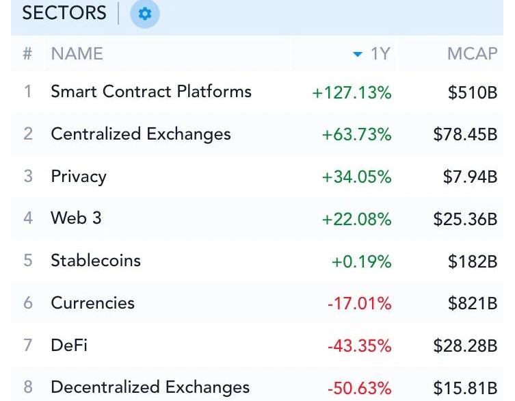This screenshot has width=515, height=401.
Task: Sort by MCAP column header
Action: point(472,54)
